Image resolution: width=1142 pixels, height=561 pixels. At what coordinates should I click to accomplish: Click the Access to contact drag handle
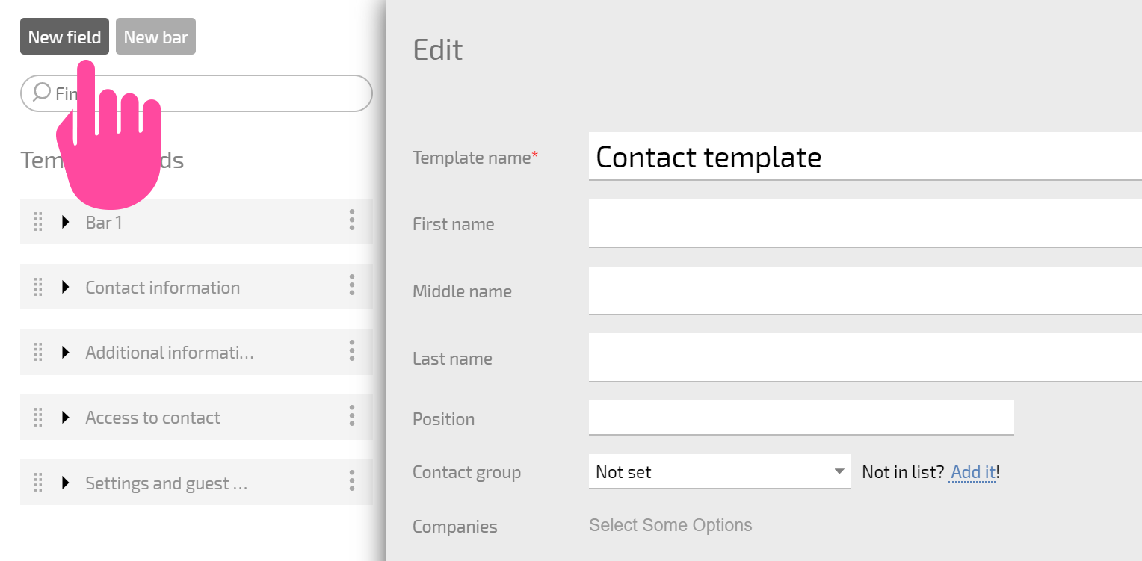click(x=38, y=418)
